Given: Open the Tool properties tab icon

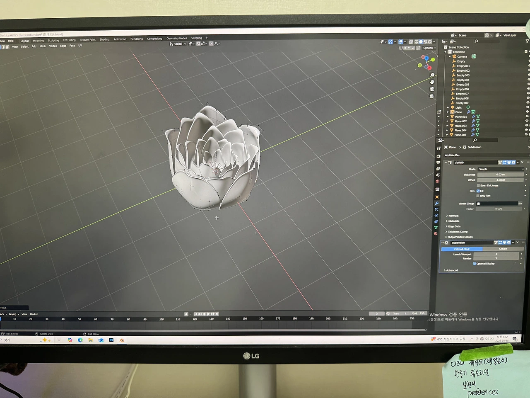Looking at the screenshot, I should click(x=438, y=148).
